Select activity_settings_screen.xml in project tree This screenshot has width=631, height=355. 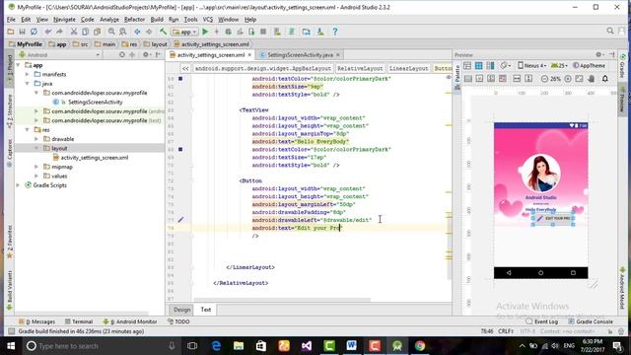tap(95, 158)
